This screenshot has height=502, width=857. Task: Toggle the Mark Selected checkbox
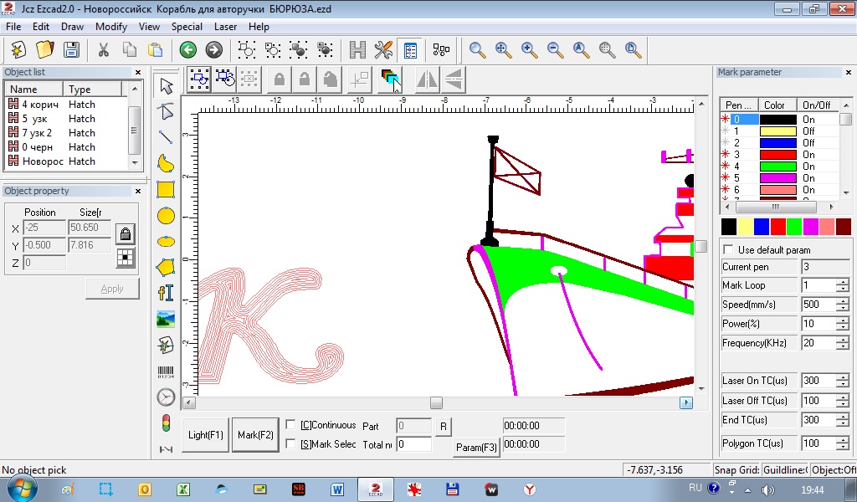pyautogui.click(x=291, y=444)
